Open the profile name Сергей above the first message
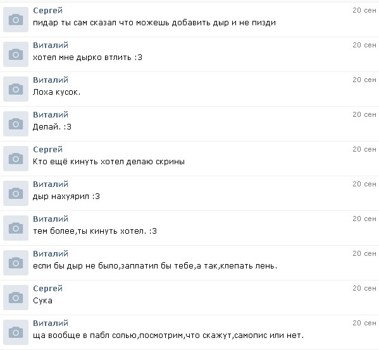This screenshot has width=379, height=350. pyautogui.click(x=48, y=11)
